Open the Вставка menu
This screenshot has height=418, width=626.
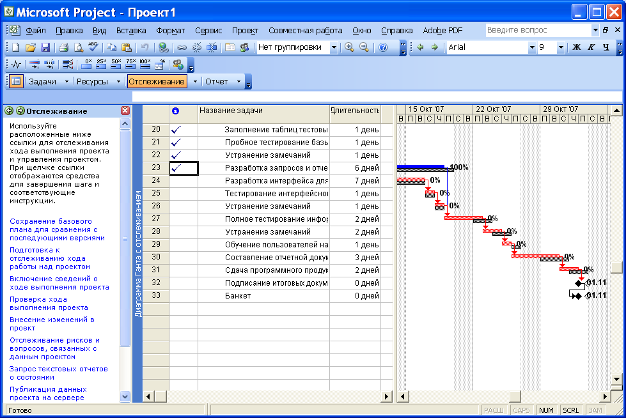(x=131, y=30)
